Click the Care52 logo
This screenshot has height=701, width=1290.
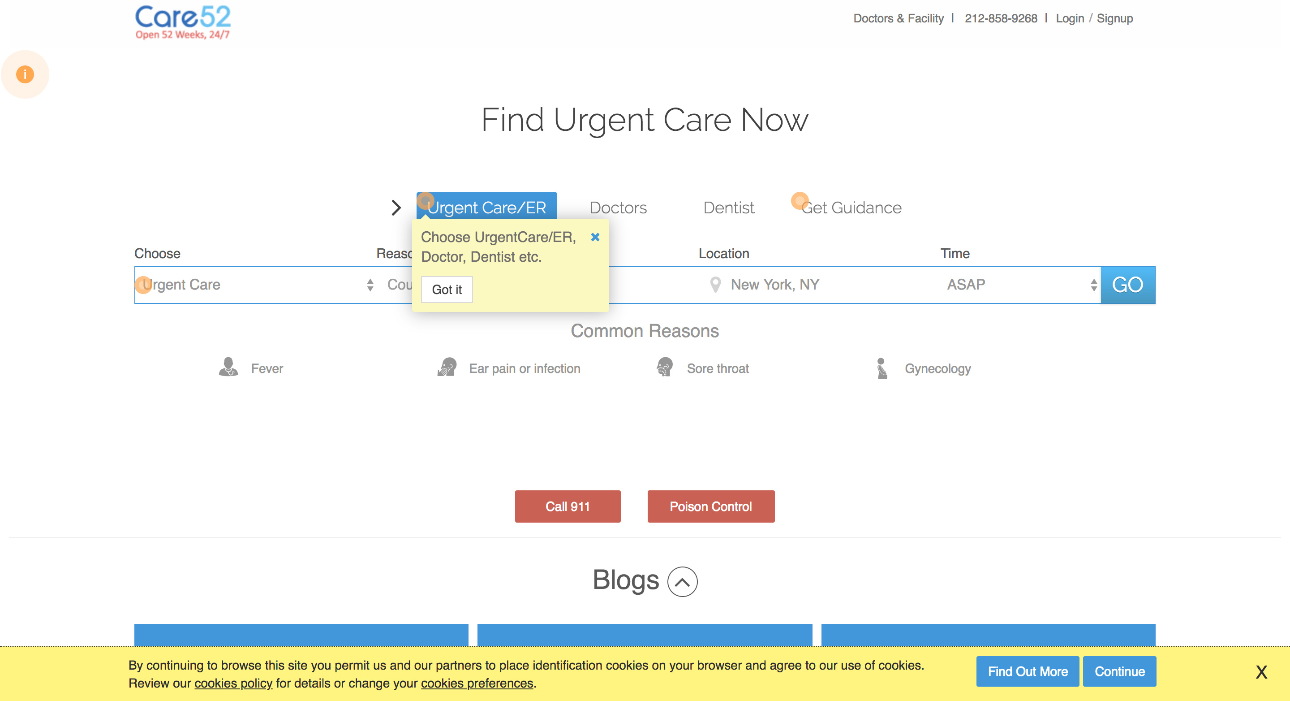183,22
